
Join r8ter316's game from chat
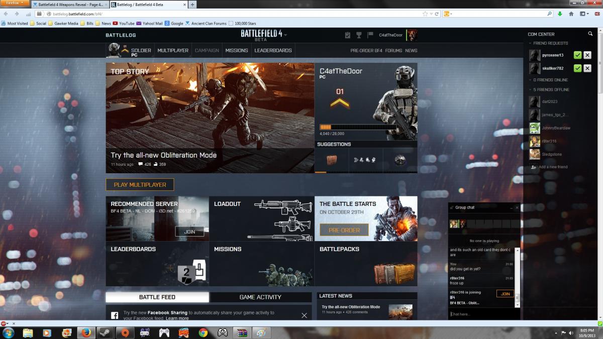coord(505,294)
